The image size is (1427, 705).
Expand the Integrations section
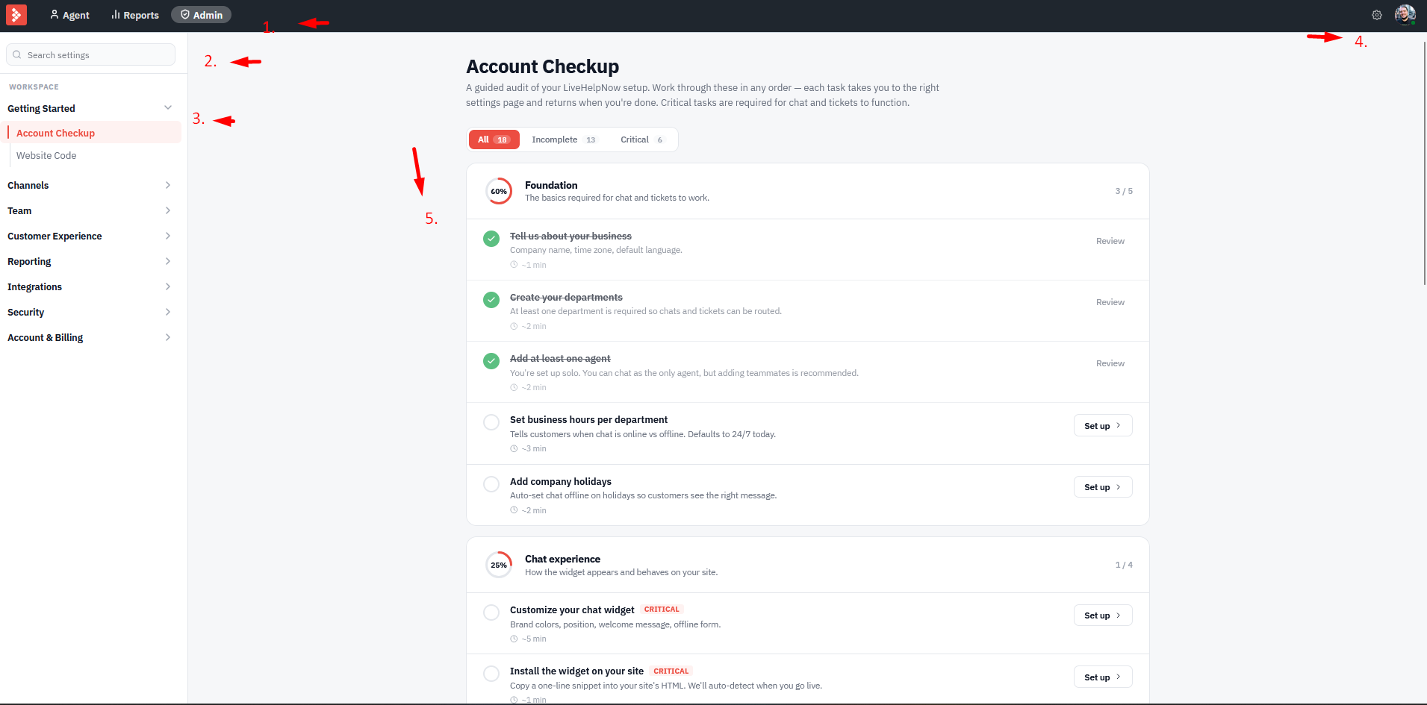tap(90, 286)
